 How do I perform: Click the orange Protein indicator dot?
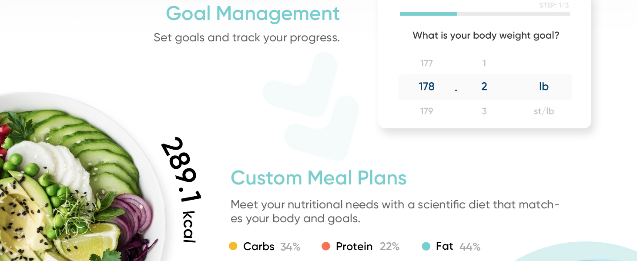(325, 246)
